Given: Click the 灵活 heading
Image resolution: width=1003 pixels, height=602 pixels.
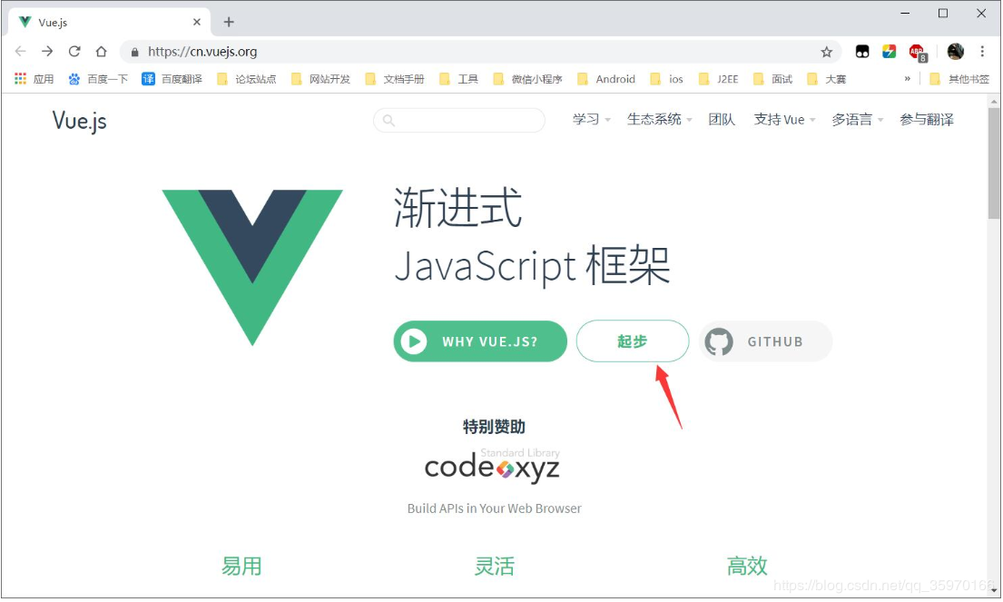Looking at the screenshot, I should click(494, 567).
